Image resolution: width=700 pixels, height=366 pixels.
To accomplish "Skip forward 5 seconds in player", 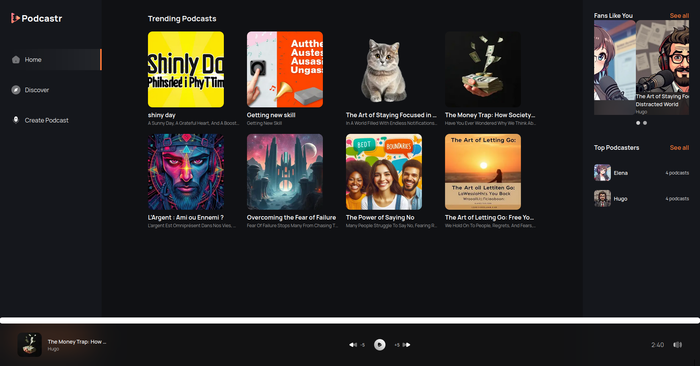I will point(406,345).
